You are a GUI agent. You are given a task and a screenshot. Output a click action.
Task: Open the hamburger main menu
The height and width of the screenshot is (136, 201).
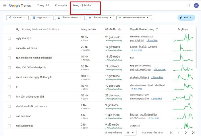[x=5, y=5]
